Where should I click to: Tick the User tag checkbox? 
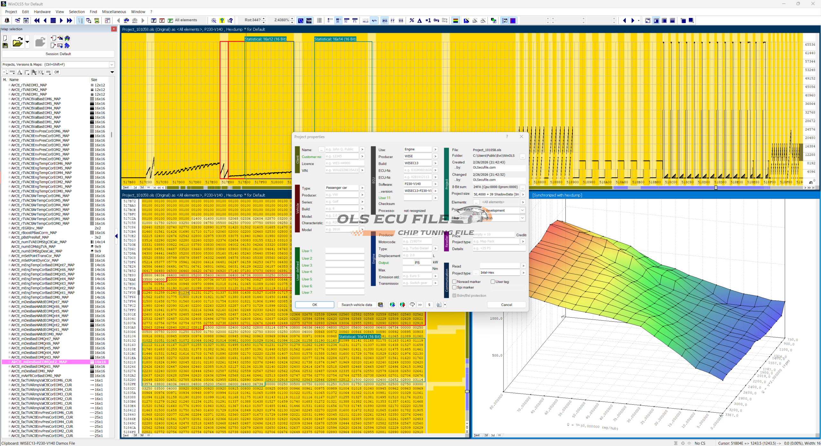coord(493,282)
